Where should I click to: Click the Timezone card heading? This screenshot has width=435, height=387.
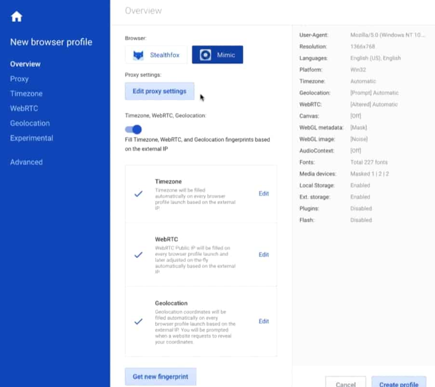click(x=169, y=181)
